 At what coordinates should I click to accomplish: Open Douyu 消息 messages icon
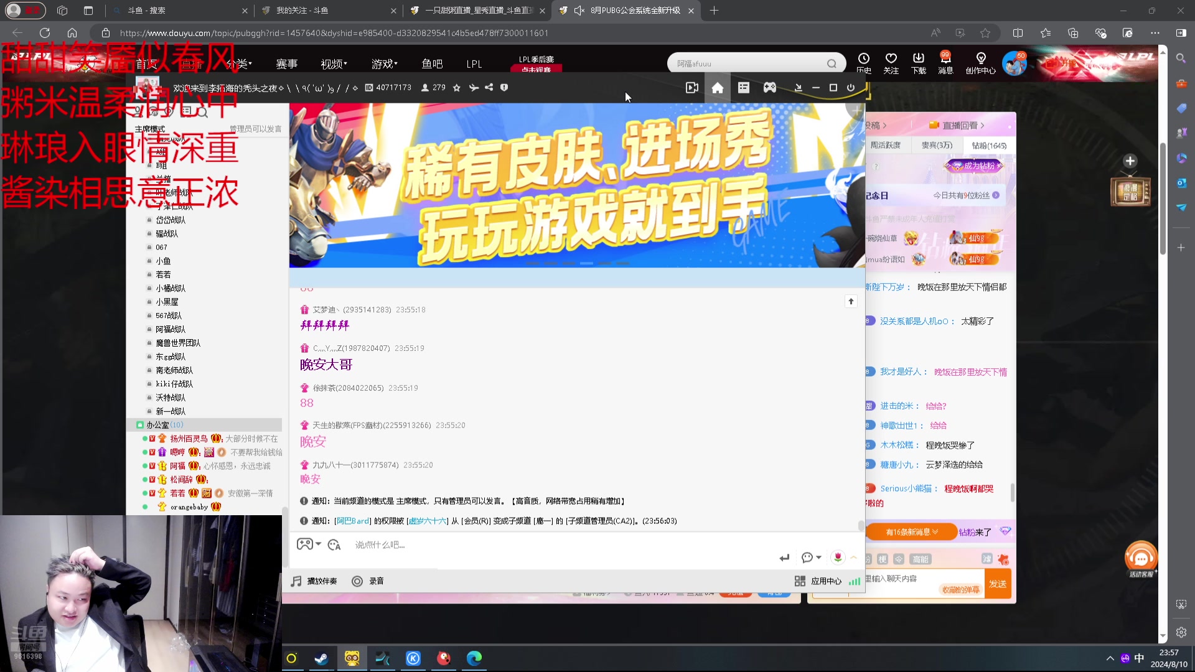coord(946,63)
